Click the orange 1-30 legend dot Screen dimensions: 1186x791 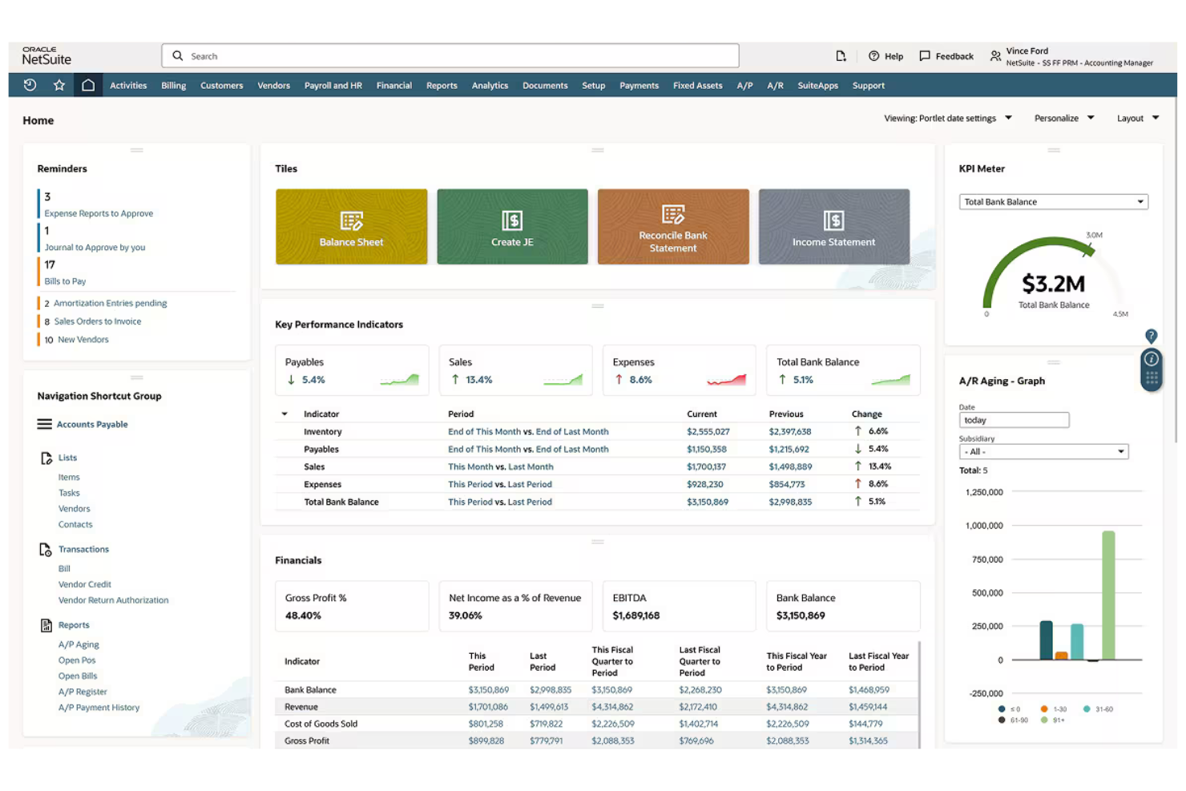1043,709
